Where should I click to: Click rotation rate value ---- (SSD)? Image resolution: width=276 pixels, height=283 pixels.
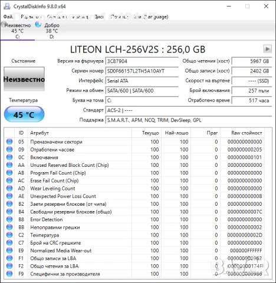click(252, 81)
